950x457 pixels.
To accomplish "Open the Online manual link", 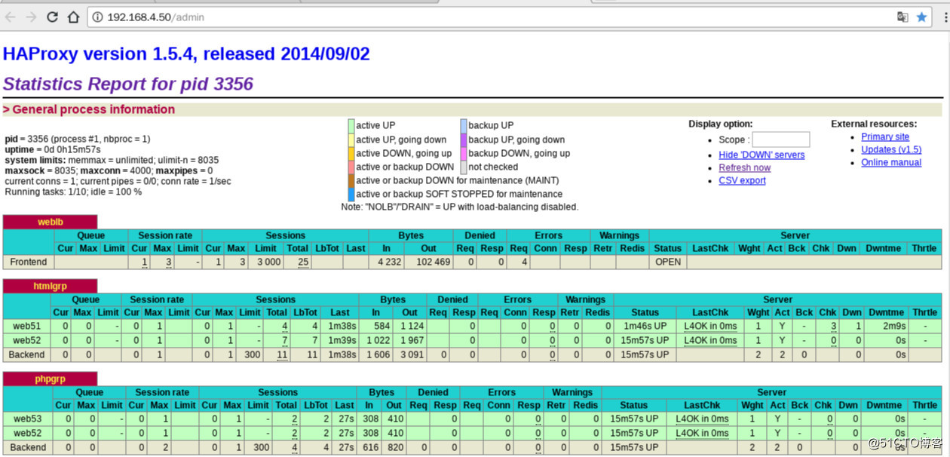I will coord(891,162).
